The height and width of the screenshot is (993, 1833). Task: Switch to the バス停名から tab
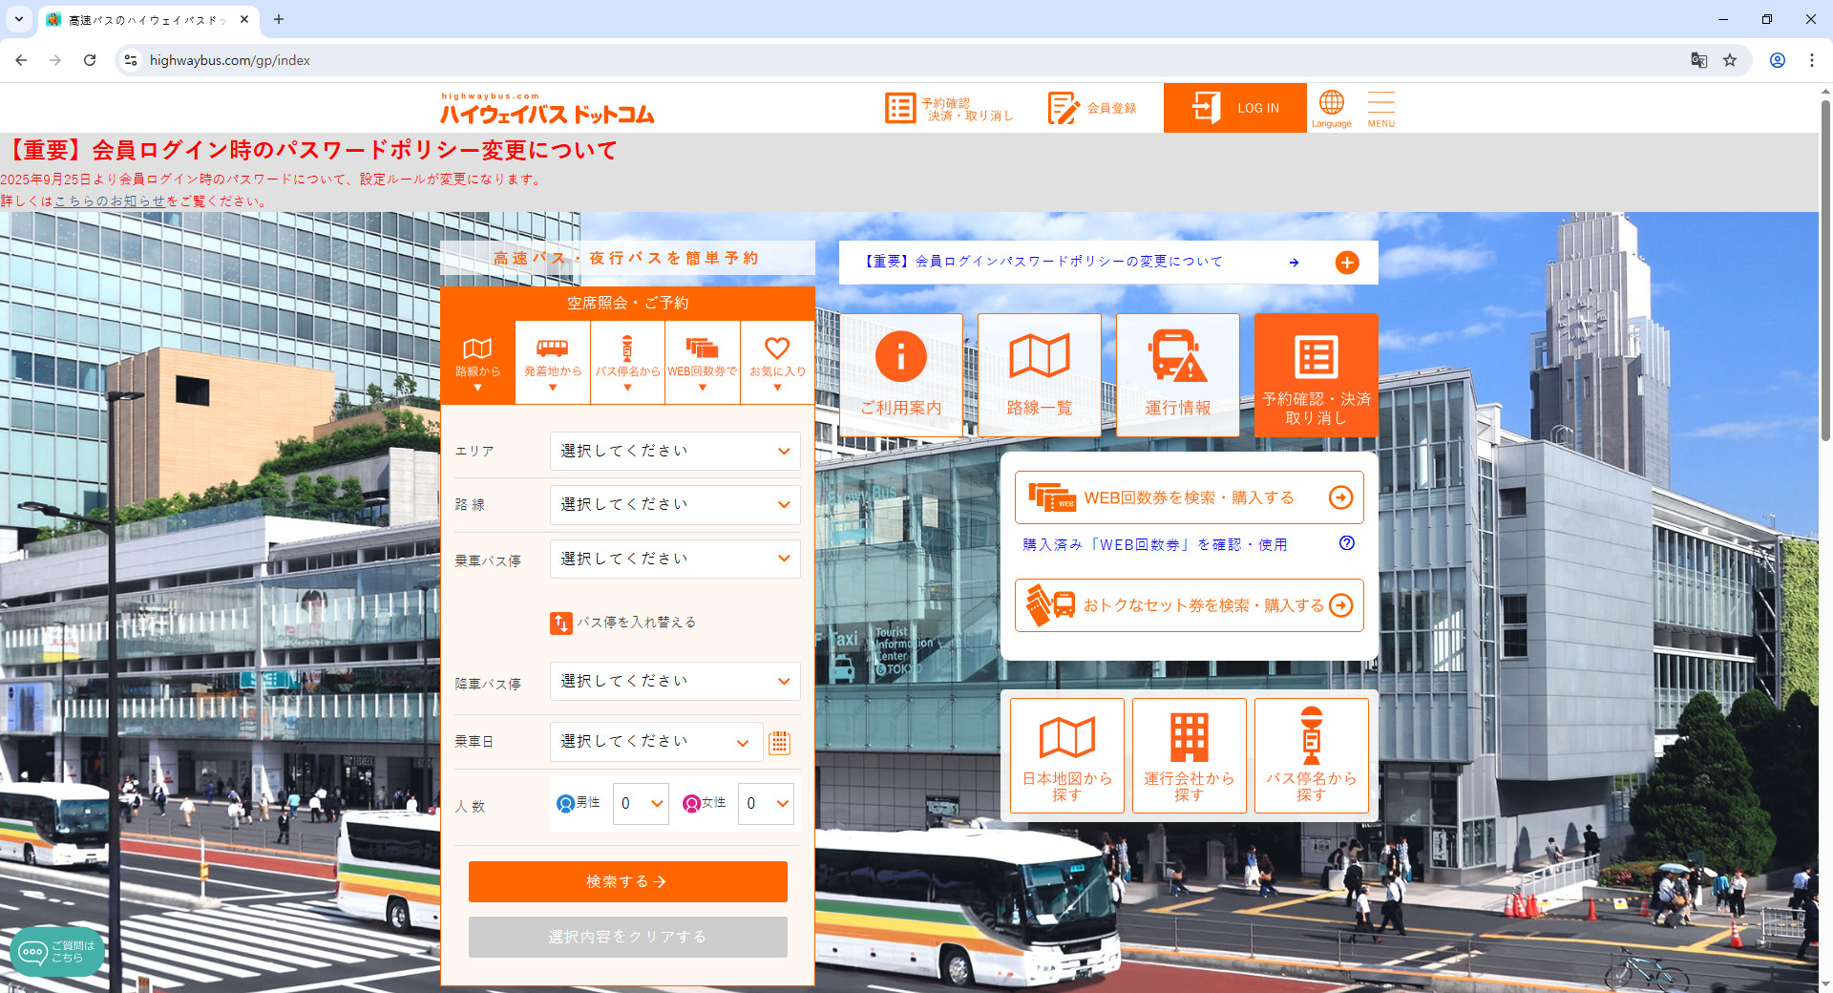(x=627, y=363)
